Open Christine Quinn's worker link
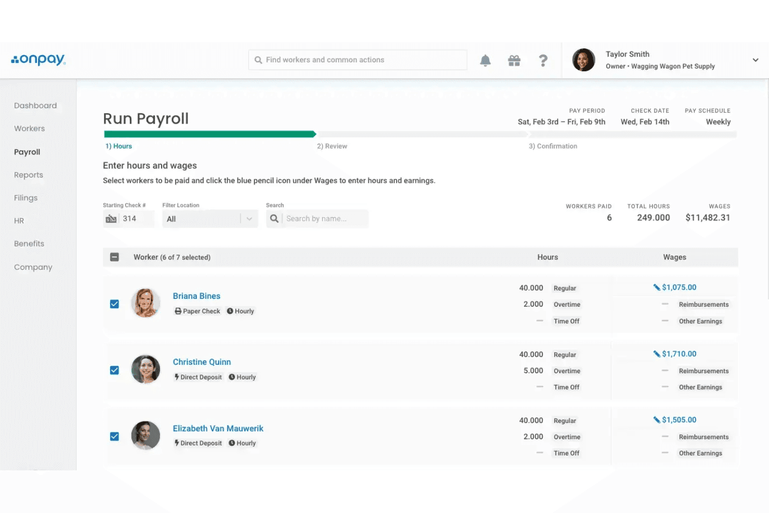Viewport: 769px width, 513px height. 202,362
